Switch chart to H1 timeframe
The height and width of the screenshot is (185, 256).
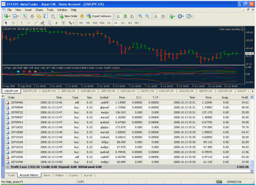pos(109,23)
